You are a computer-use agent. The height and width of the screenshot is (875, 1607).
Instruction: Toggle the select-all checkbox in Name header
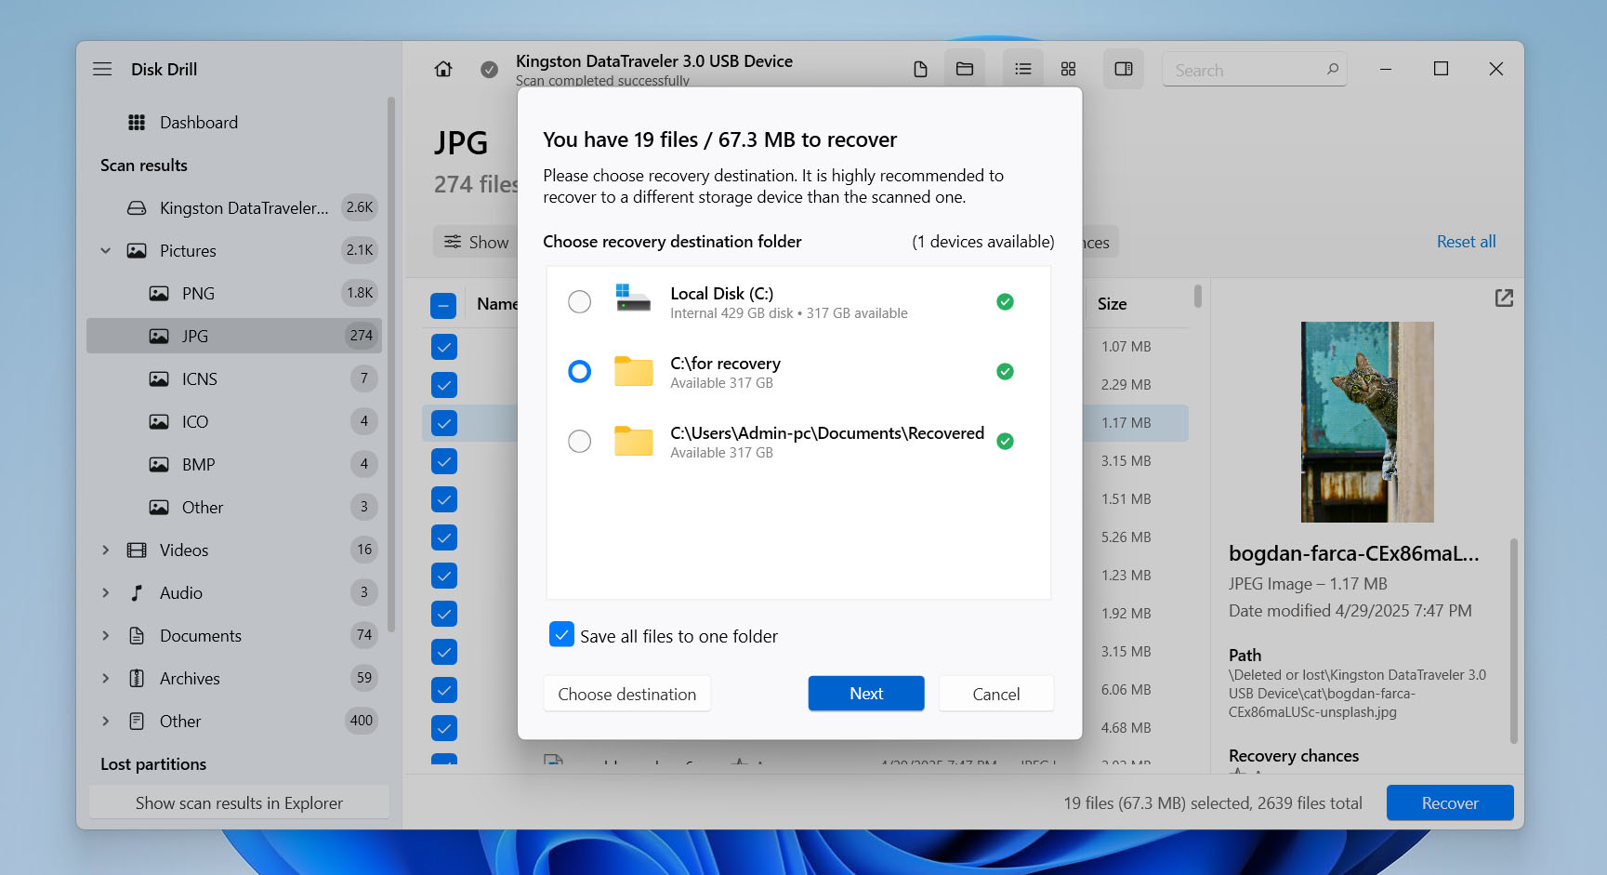click(443, 305)
